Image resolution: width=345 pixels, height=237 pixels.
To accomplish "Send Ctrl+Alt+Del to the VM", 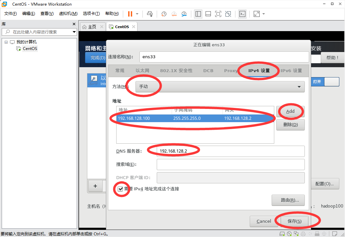I will pyautogui.click(x=150, y=14).
